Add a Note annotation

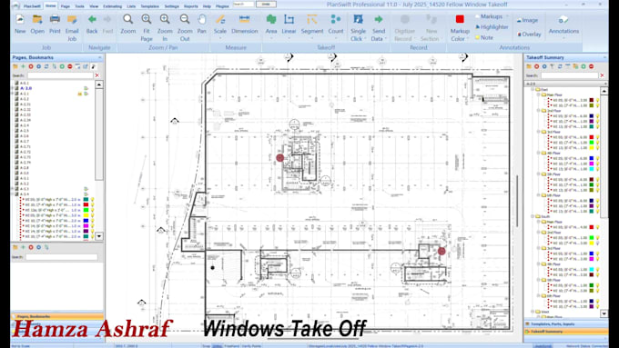(484, 38)
